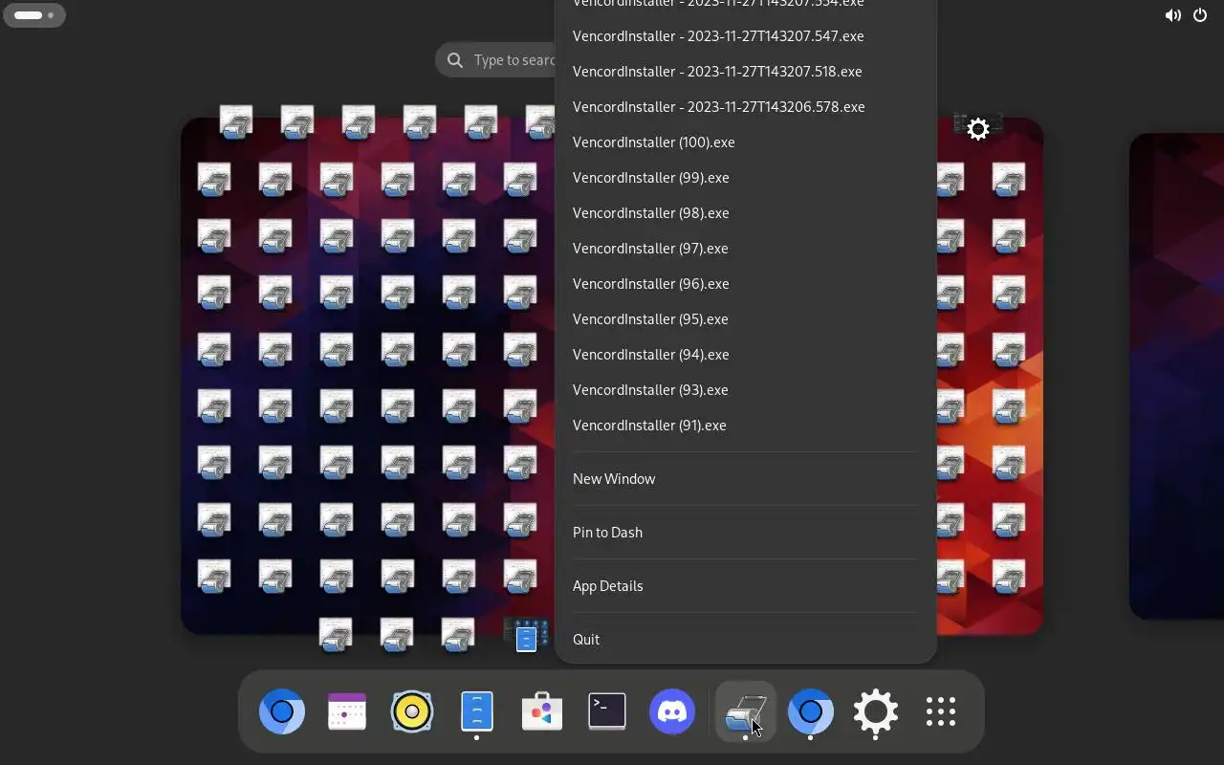This screenshot has width=1224, height=765.
Task: Open the volume icon in top bar
Action: [x=1172, y=15]
